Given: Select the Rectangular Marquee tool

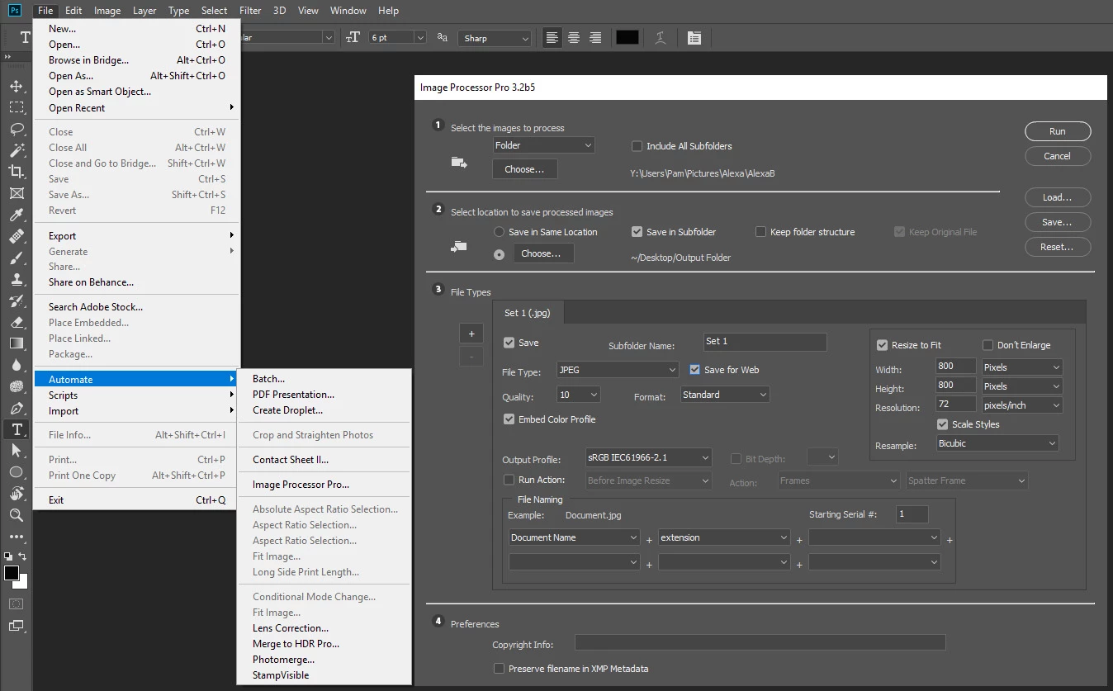Looking at the screenshot, I should pos(16,107).
